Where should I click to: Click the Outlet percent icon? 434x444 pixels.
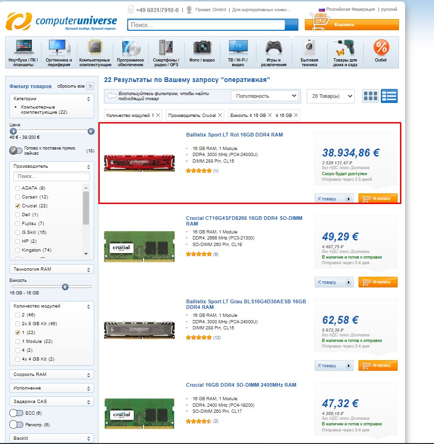381,47
